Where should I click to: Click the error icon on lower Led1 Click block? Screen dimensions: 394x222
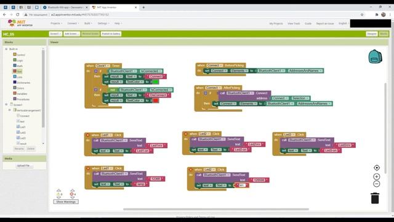pos(87,168)
